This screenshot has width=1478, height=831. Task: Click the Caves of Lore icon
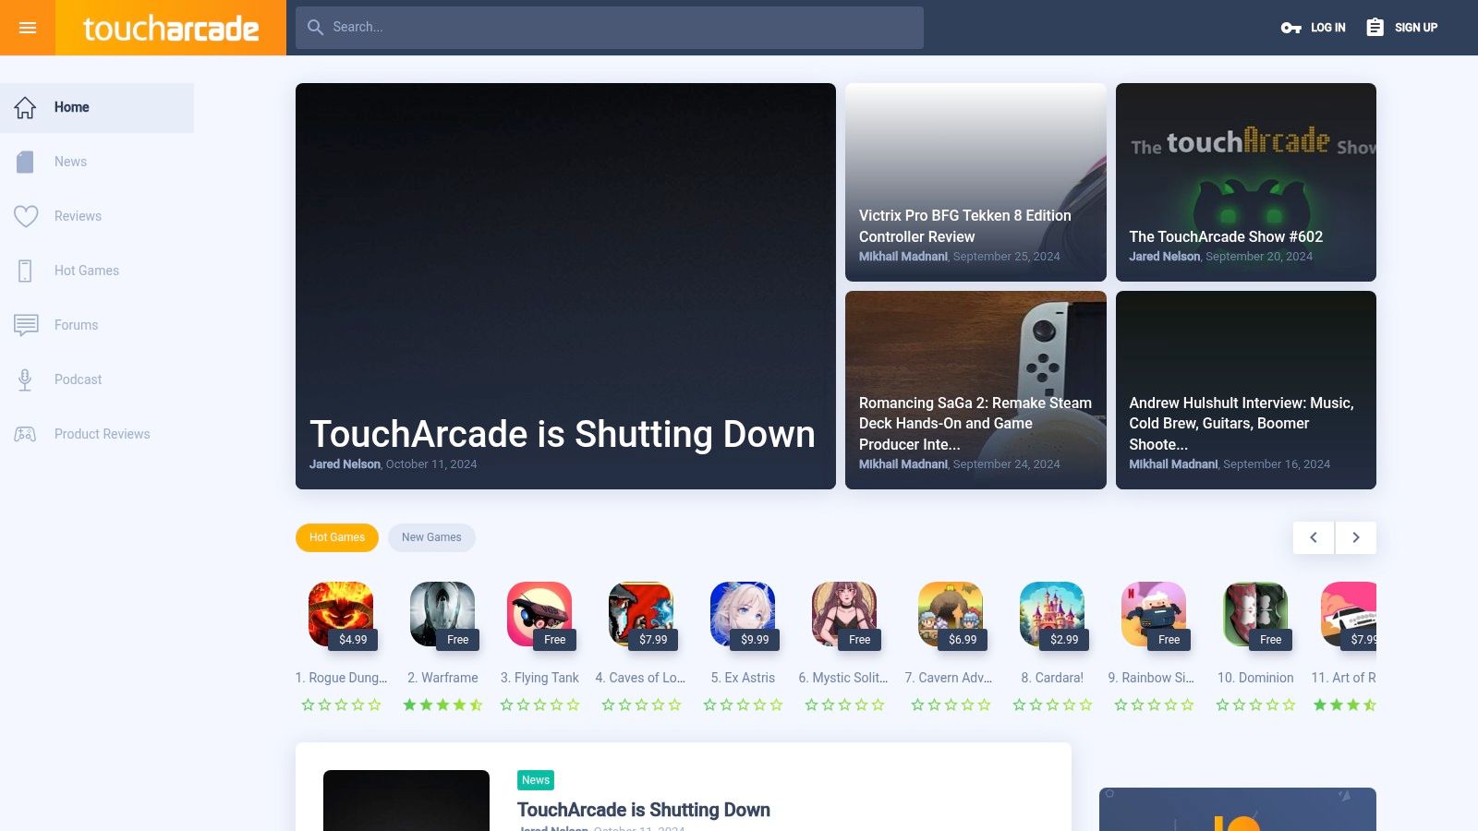(x=641, y=614)
